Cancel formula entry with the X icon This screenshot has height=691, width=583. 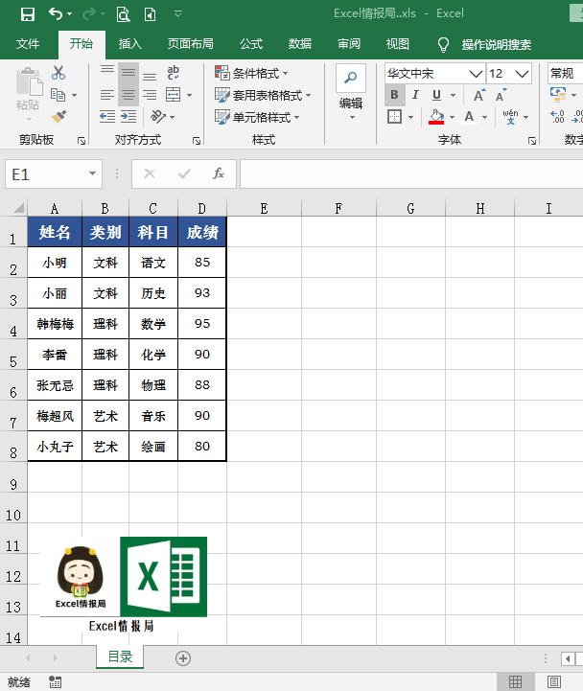(x=150, y=173)
